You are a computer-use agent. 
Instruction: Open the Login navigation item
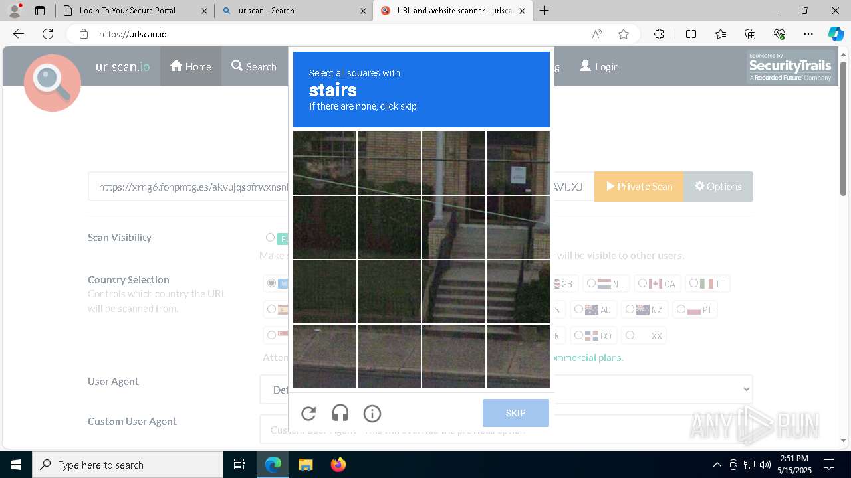(x=599, y=66)
